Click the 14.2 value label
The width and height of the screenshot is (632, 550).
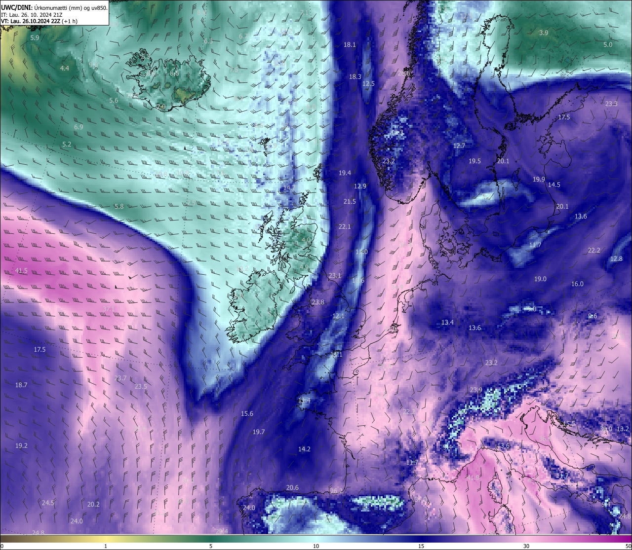tap(304, 449)
